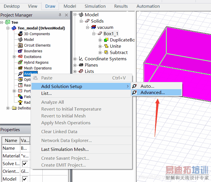Click the Boundaries icon
This screenshot has height=182, width=211.
(20, 51)
